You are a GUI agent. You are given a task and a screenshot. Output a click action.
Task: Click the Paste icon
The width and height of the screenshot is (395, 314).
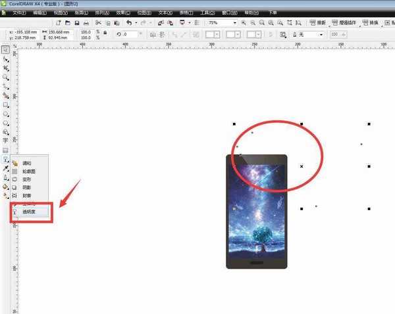[x=117, y=23]
